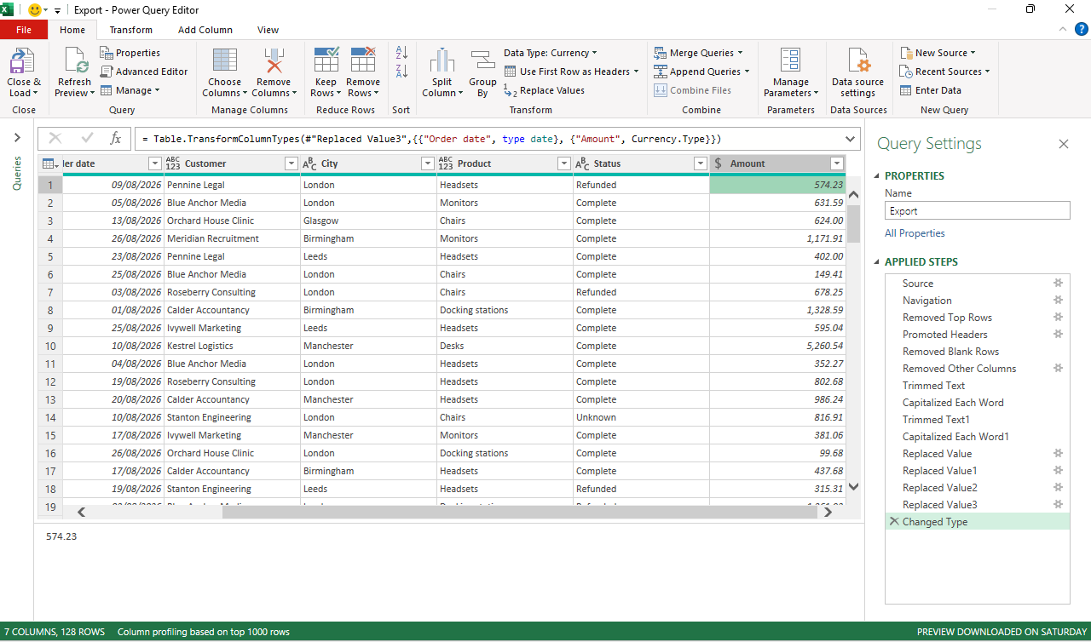Click the Remove Rows icon
Screen dimensions: 1091x642
[363, 60]
